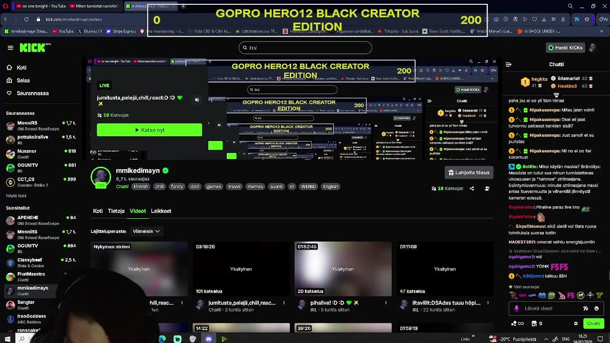This screenshot has width=610, height=343.
Task: Go back in the browser
Action: tap(5, 19)
